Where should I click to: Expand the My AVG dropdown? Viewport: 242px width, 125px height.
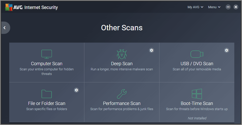195,7
